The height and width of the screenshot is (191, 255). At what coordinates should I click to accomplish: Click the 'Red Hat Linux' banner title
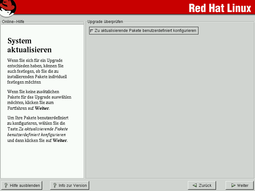[x=220, y=8]
